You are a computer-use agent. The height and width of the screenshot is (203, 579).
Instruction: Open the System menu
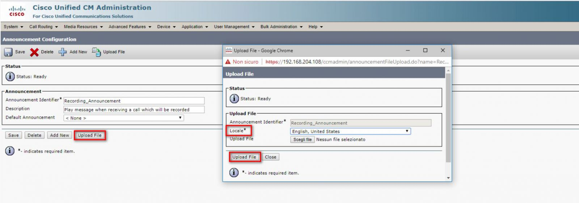(x=13, y=27)
